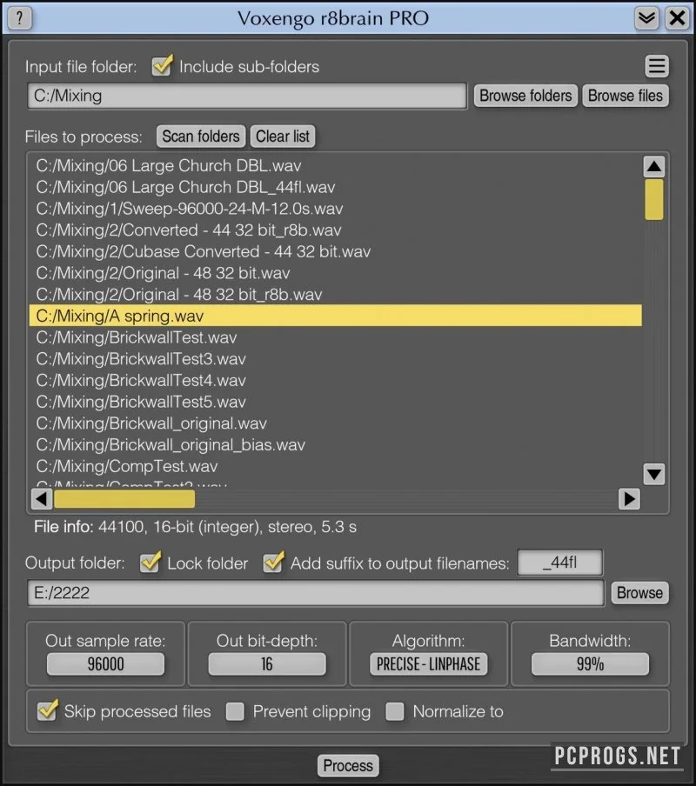This screenshot has height=786, width=696.
Task: Select Converted - 44 32 bit_r8b.wav
Action: pos(335,230)
